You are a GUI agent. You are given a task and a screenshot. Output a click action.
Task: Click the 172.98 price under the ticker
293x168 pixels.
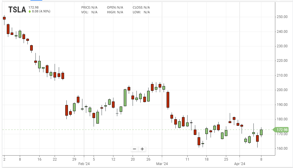click(x=33, y=7)
